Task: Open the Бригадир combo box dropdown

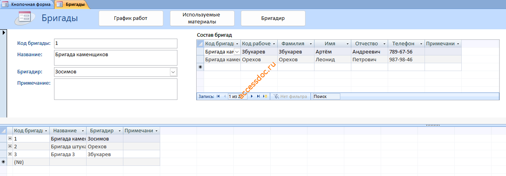Action: tap(173, 72)
